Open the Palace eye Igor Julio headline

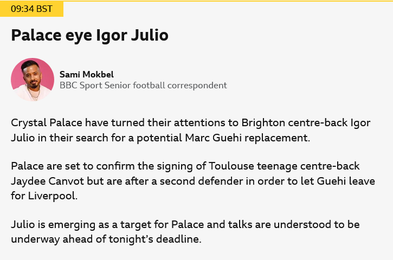tap(90, 35)
